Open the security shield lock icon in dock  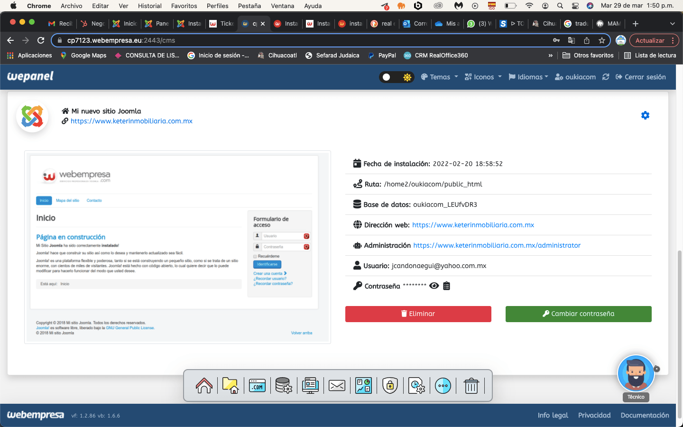click(390, 386)
